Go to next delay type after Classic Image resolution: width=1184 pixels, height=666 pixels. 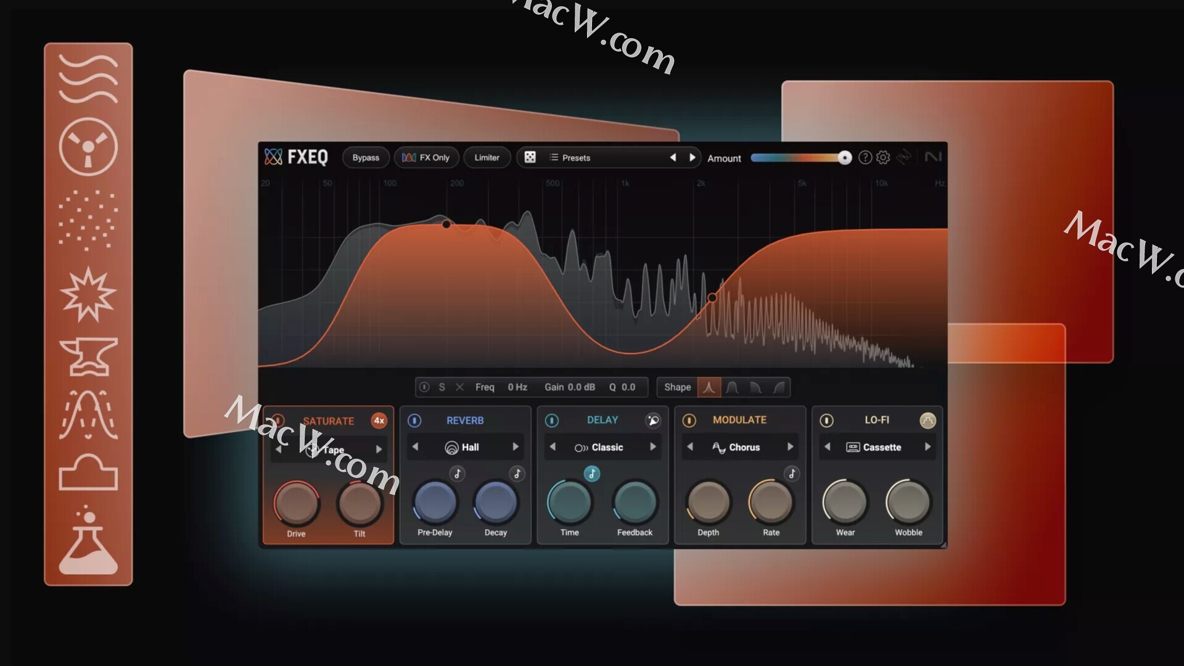(653, 446)
